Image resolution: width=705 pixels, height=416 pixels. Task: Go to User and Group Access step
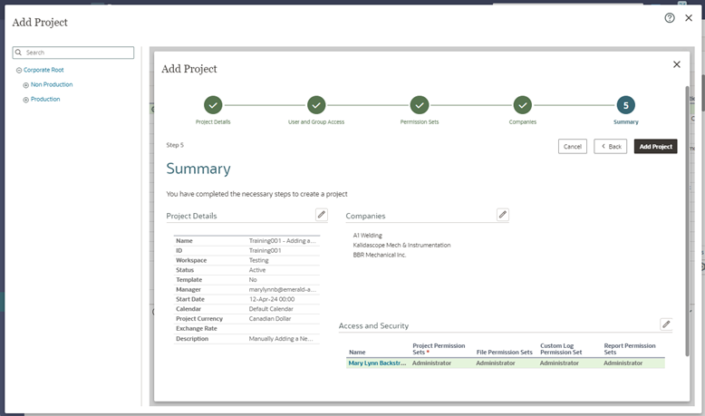[x=316, y=105]
